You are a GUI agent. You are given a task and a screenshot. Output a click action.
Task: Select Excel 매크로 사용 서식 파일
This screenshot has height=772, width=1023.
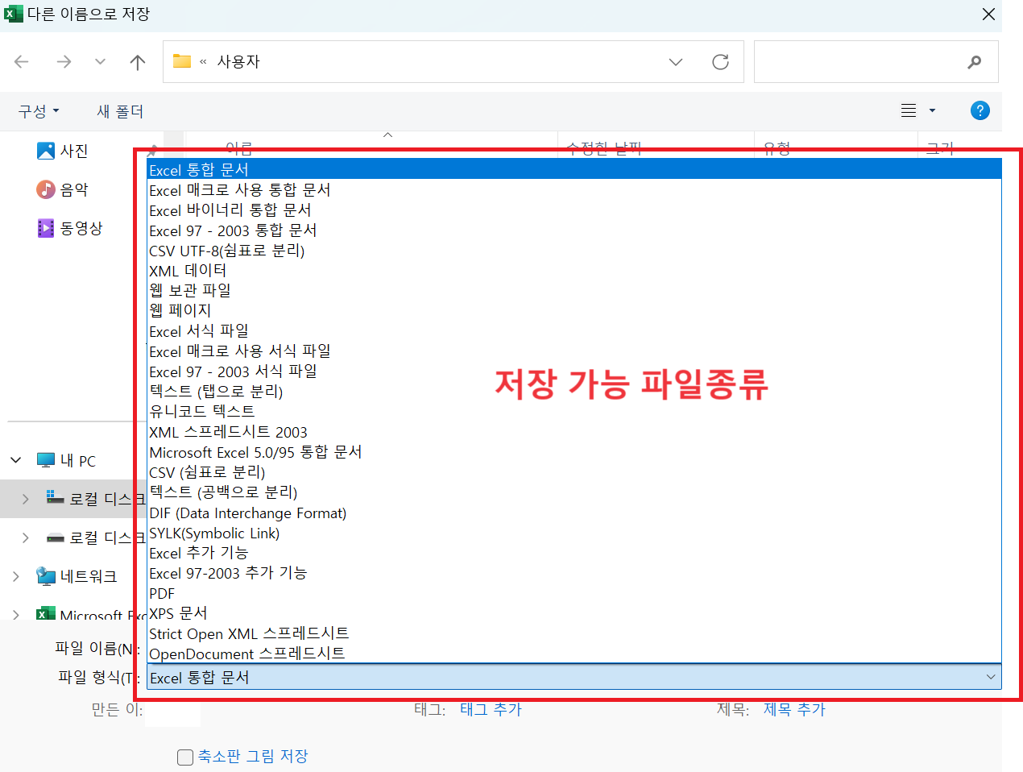(574, 351)
